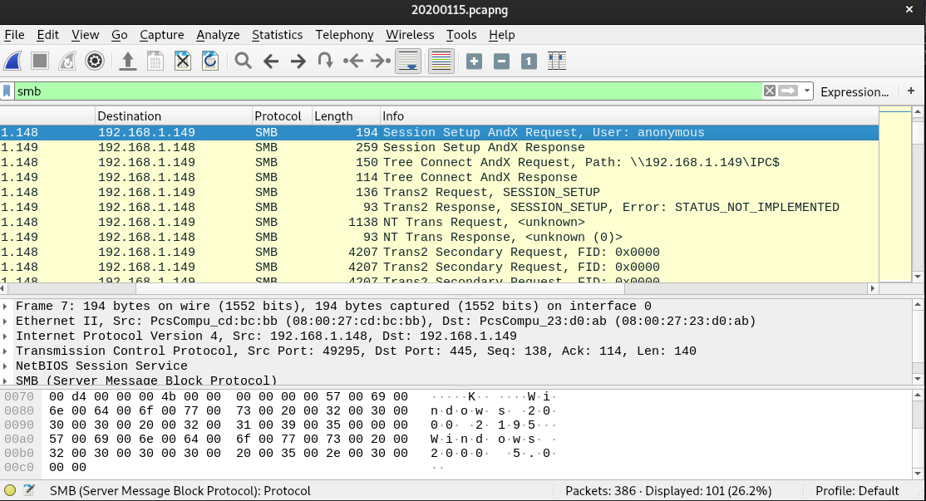This screenshot has width=926, height=501.
Task: Open the Analyze menu
Action: 218,35
